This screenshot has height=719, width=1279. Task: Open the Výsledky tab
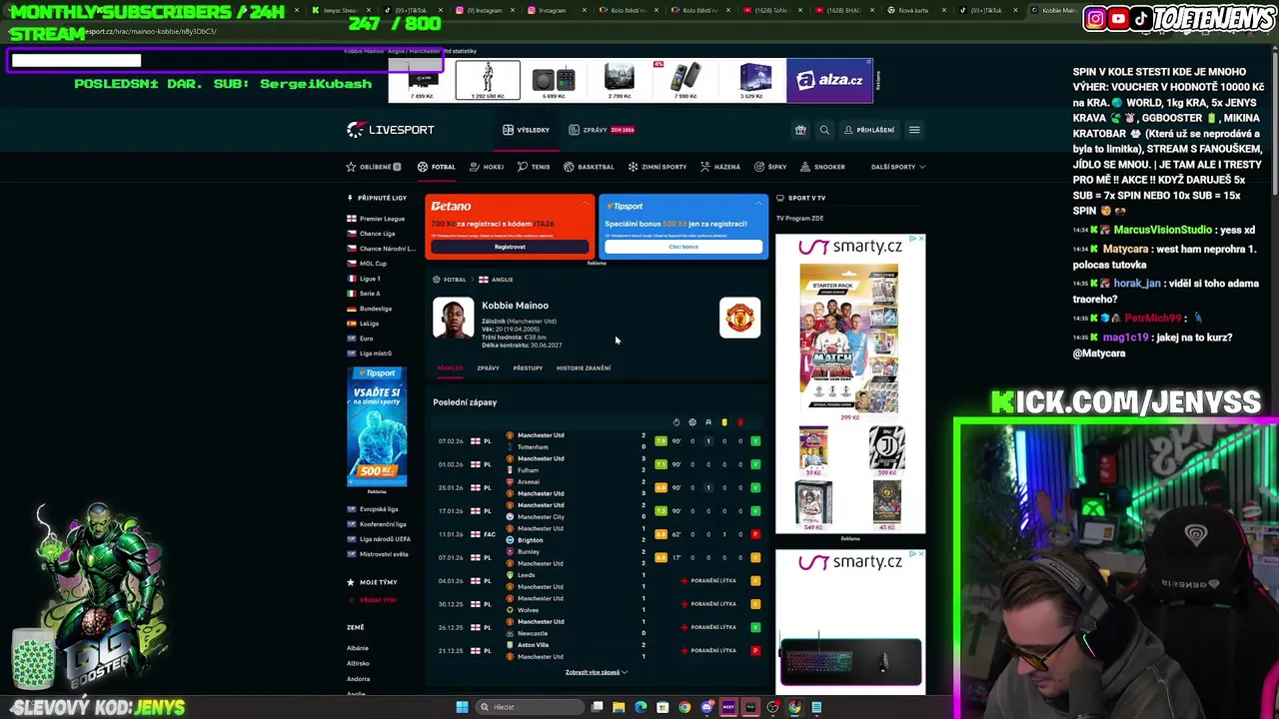pos(527,130)
